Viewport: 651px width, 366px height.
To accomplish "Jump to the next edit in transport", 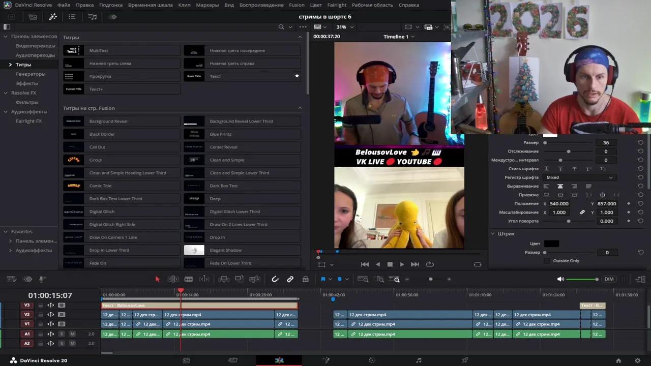I will 415,264.
